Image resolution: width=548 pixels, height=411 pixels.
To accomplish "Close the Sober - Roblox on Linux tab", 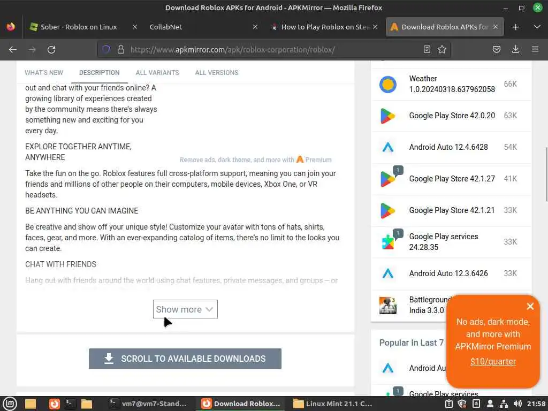I will 134,27.
